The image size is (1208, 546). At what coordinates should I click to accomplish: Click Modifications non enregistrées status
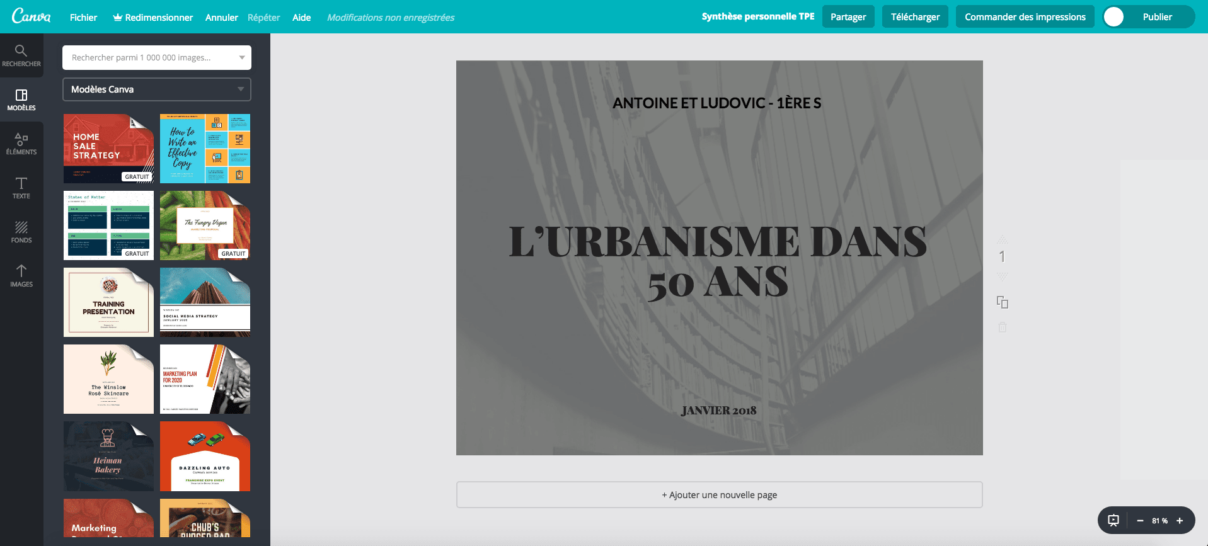tap(391, 18)
